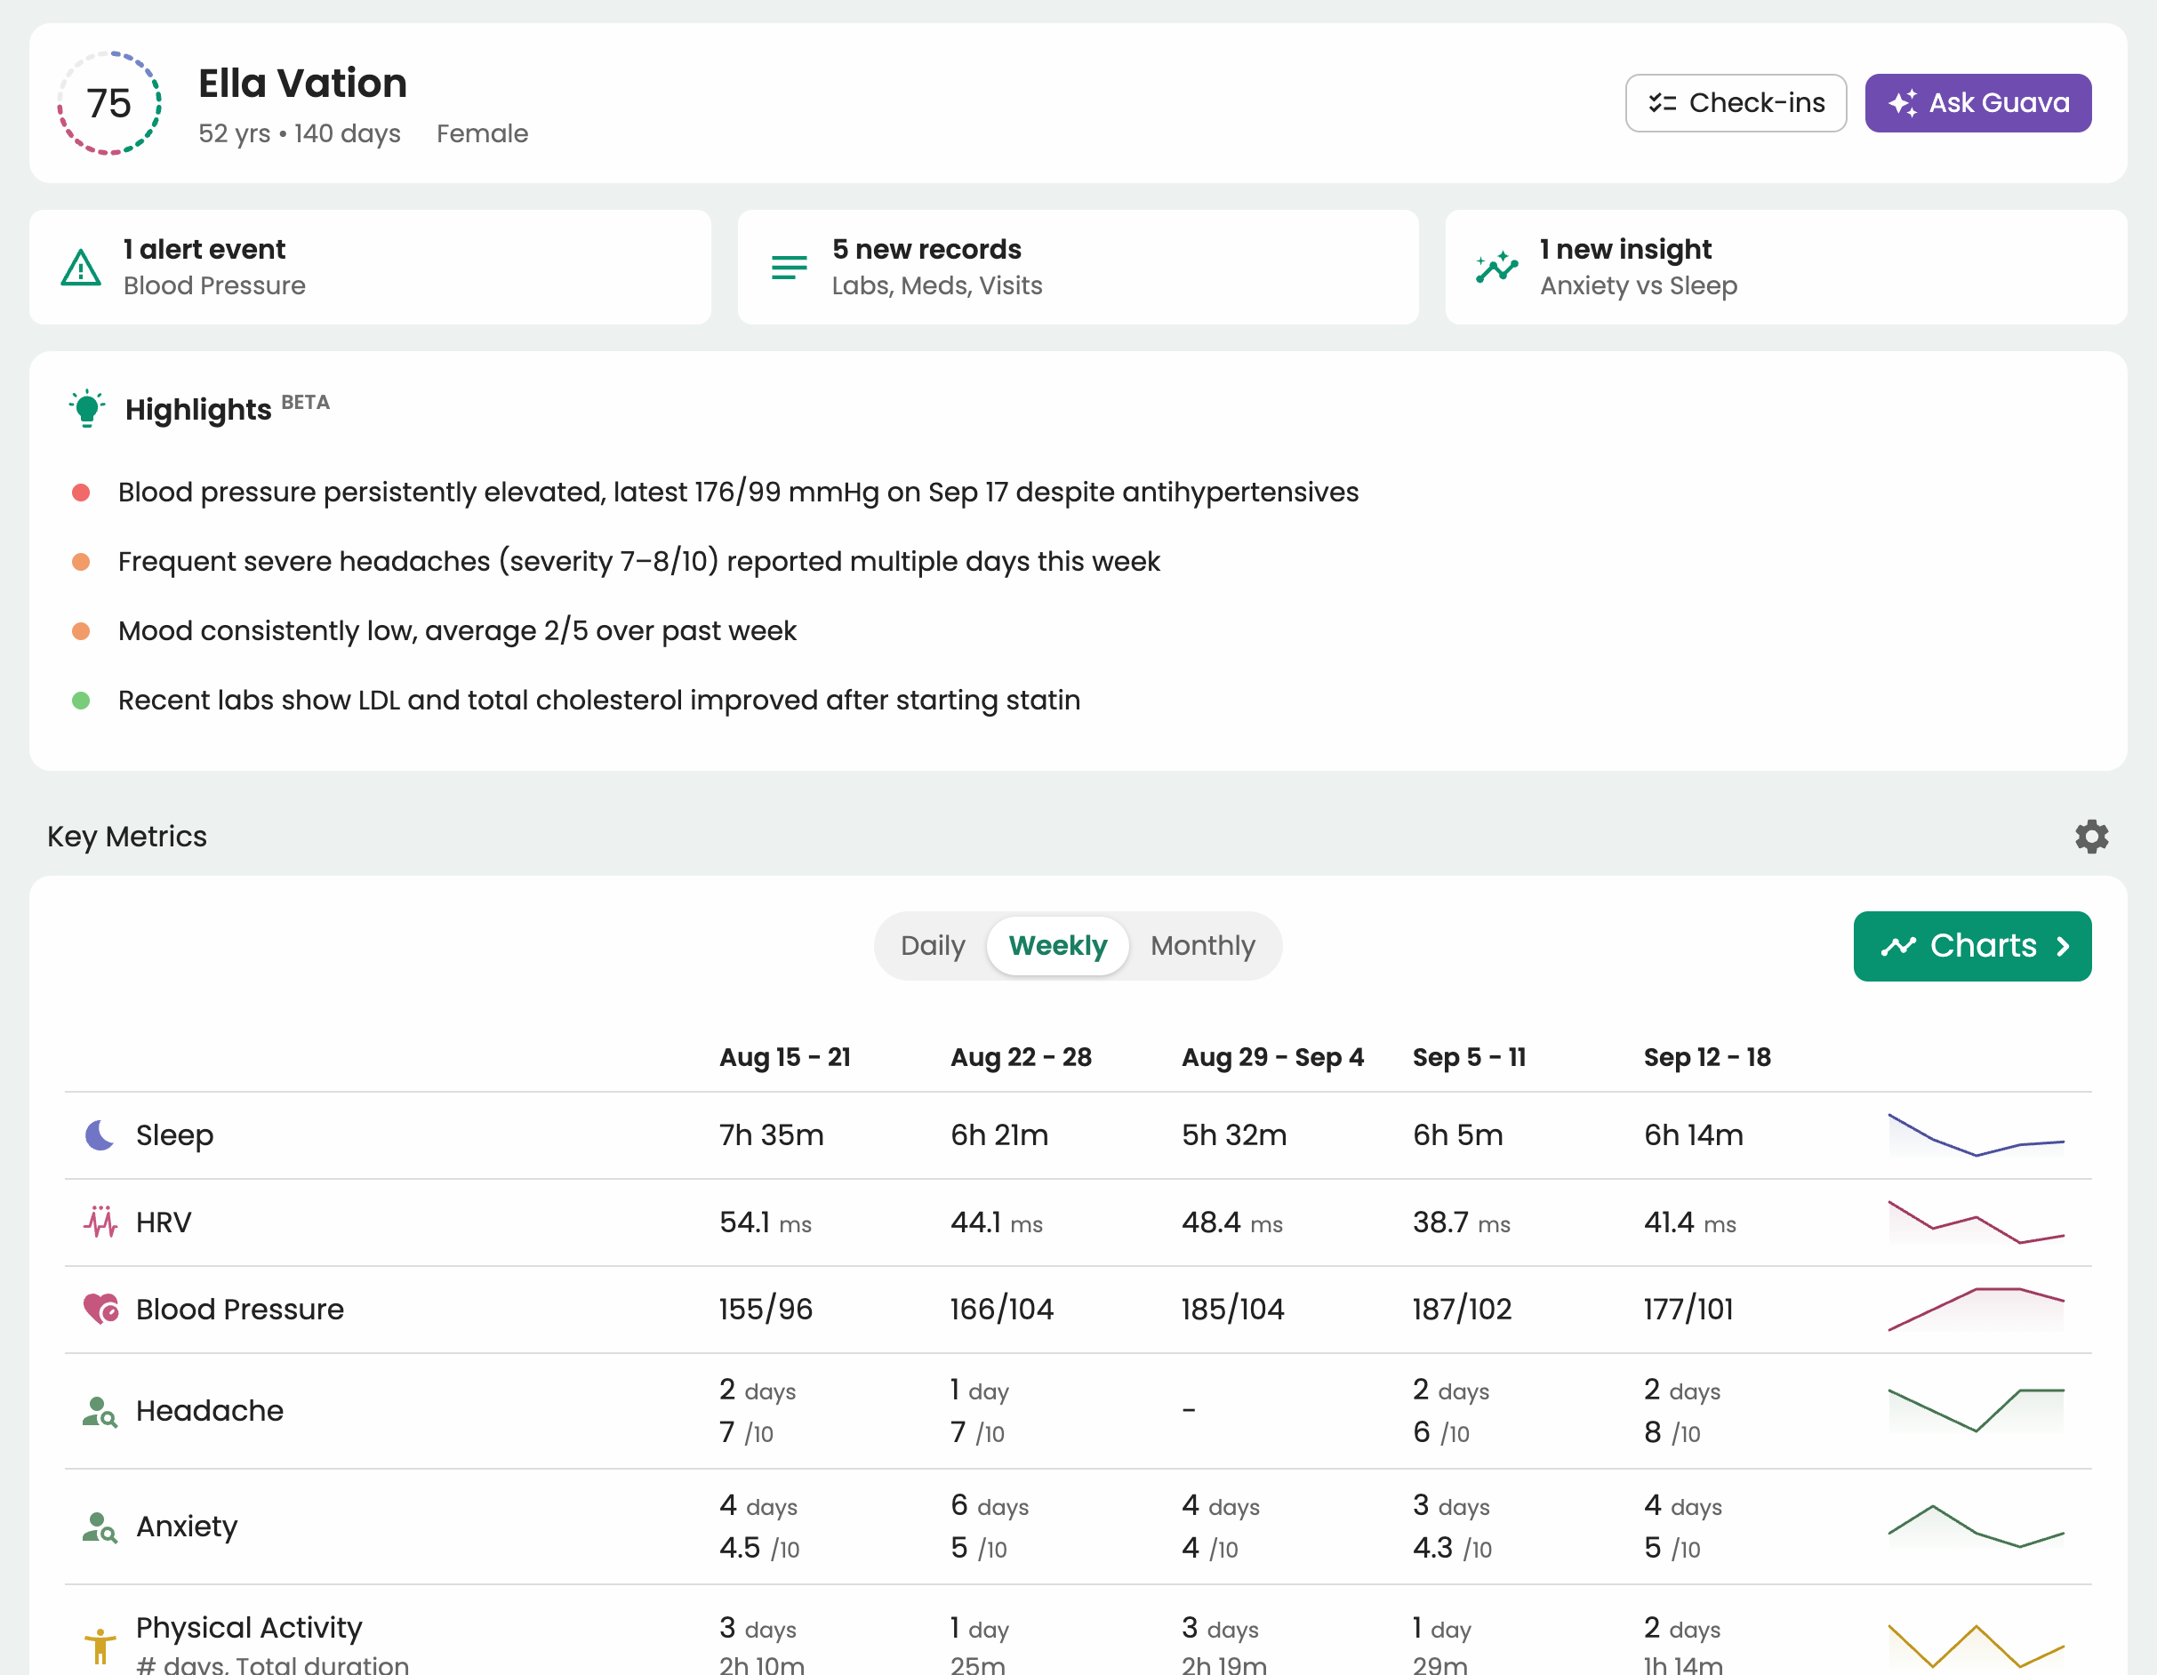Click the Blood Pressure sparkline chart
Image resolution: width=2157 pixels, height=1675 pixels.
(1976, 1309)
